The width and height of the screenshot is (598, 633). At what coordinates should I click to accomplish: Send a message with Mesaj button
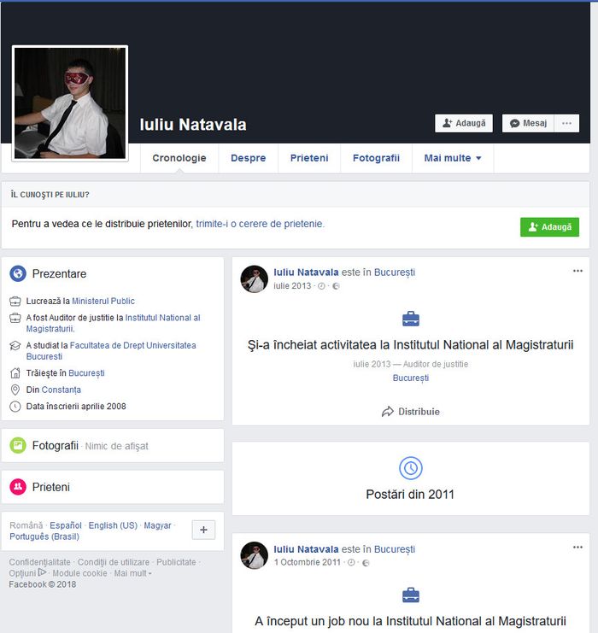(x=528, y=123)
